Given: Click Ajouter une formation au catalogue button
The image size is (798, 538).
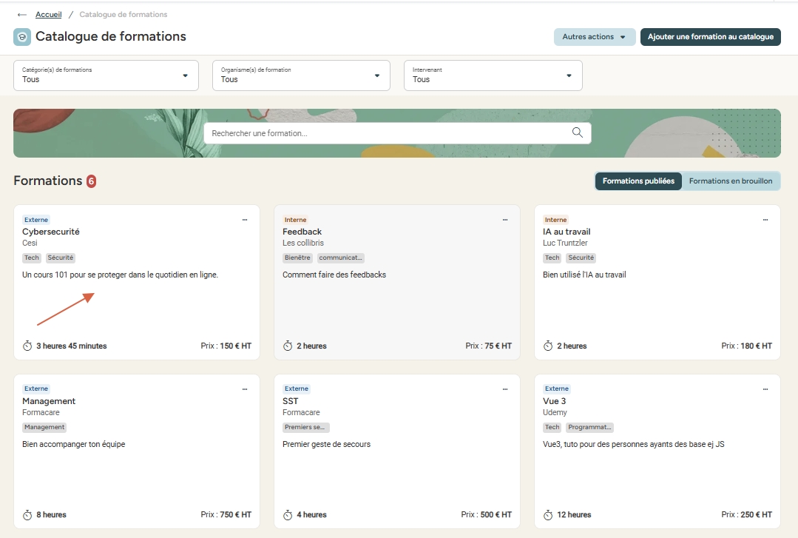Looking at the screenshot, I should point(710,37).
